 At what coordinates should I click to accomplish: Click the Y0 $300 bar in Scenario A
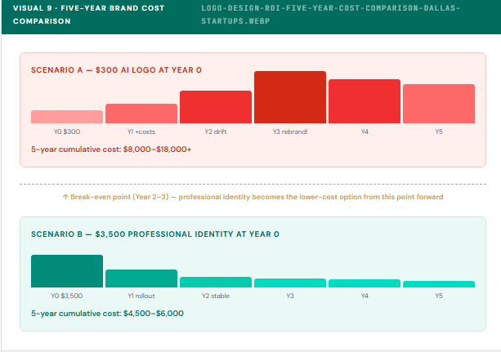[67, 117]
